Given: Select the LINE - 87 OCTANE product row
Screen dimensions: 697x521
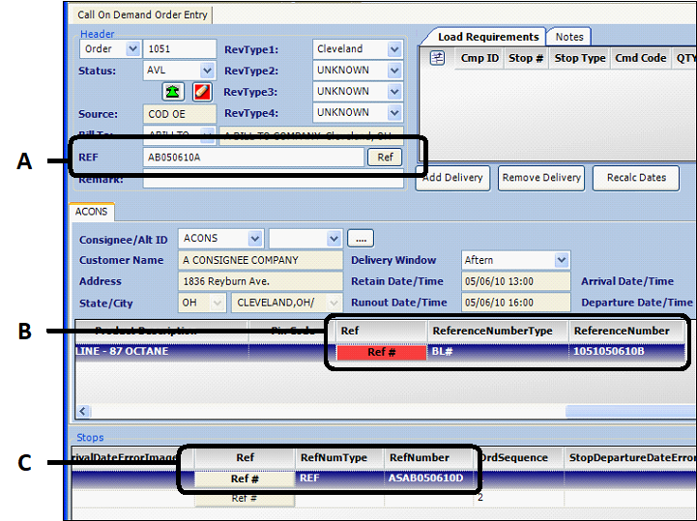Looking at the screenshot, I should (x=161, y=352).
